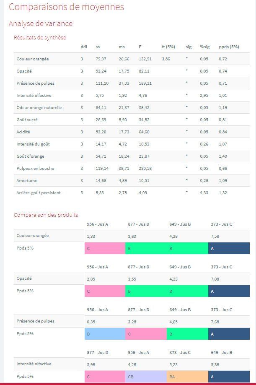Select the pink "C" cell in Présence de pulpes
Screen dimensions: 256x385
[146, 334]
